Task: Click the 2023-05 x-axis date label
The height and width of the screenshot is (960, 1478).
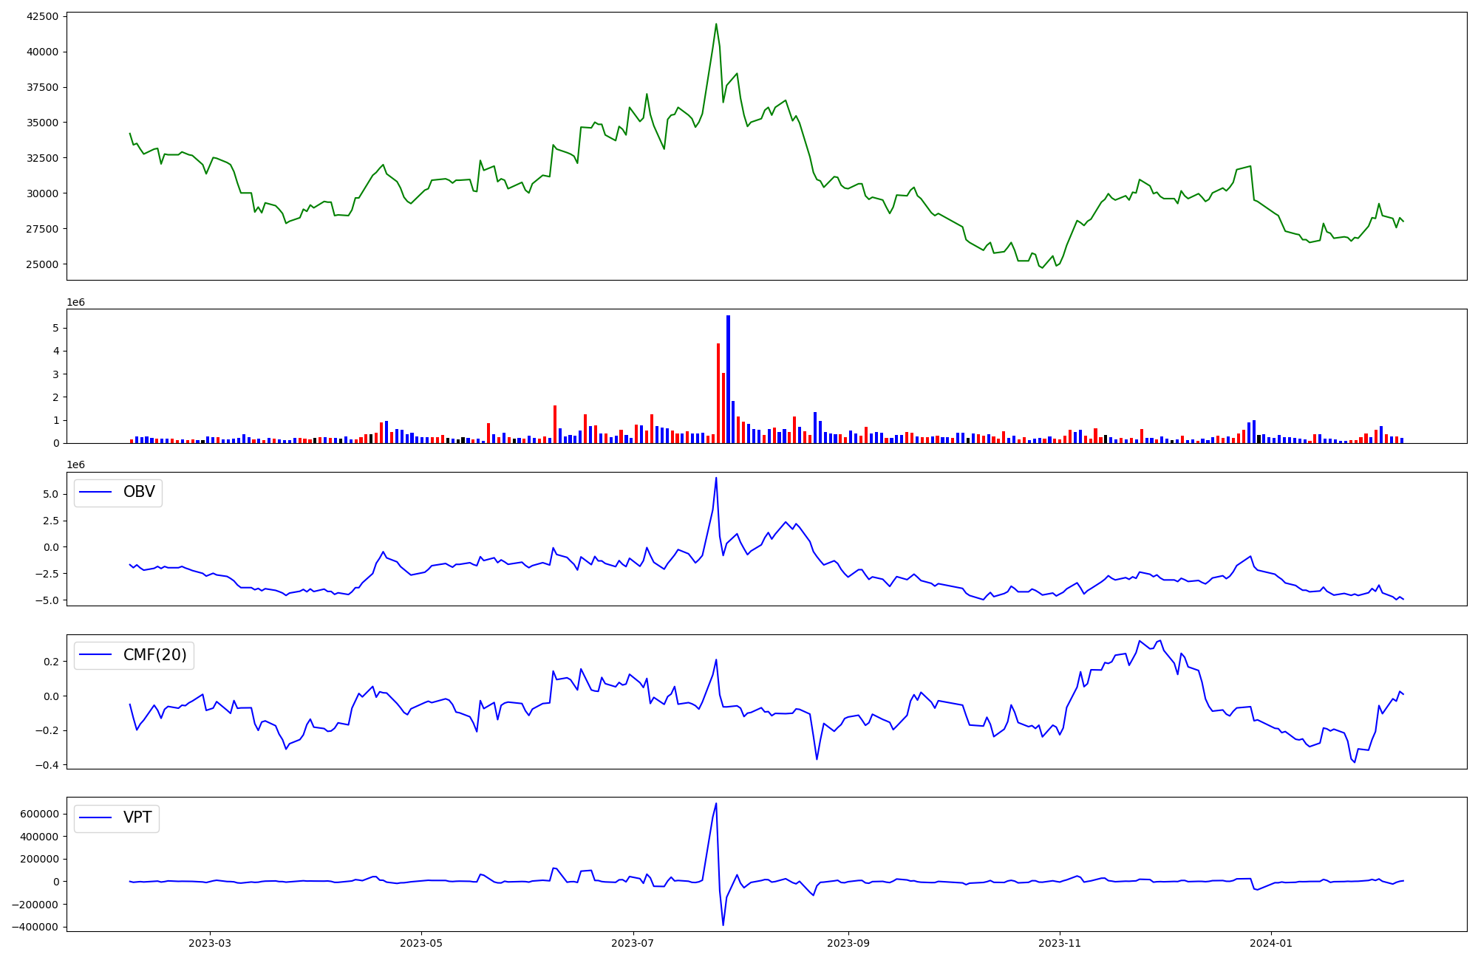Action: (x=421, y=942)
